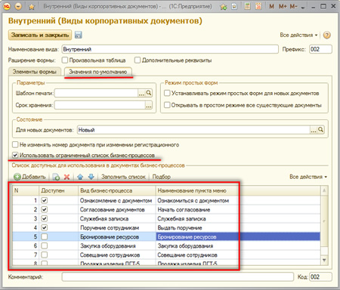Image resolution: width=340 pixels, height=290 pixels.
Task: Open list Все действия dropdown menu
Action: [x=308, y=177]
